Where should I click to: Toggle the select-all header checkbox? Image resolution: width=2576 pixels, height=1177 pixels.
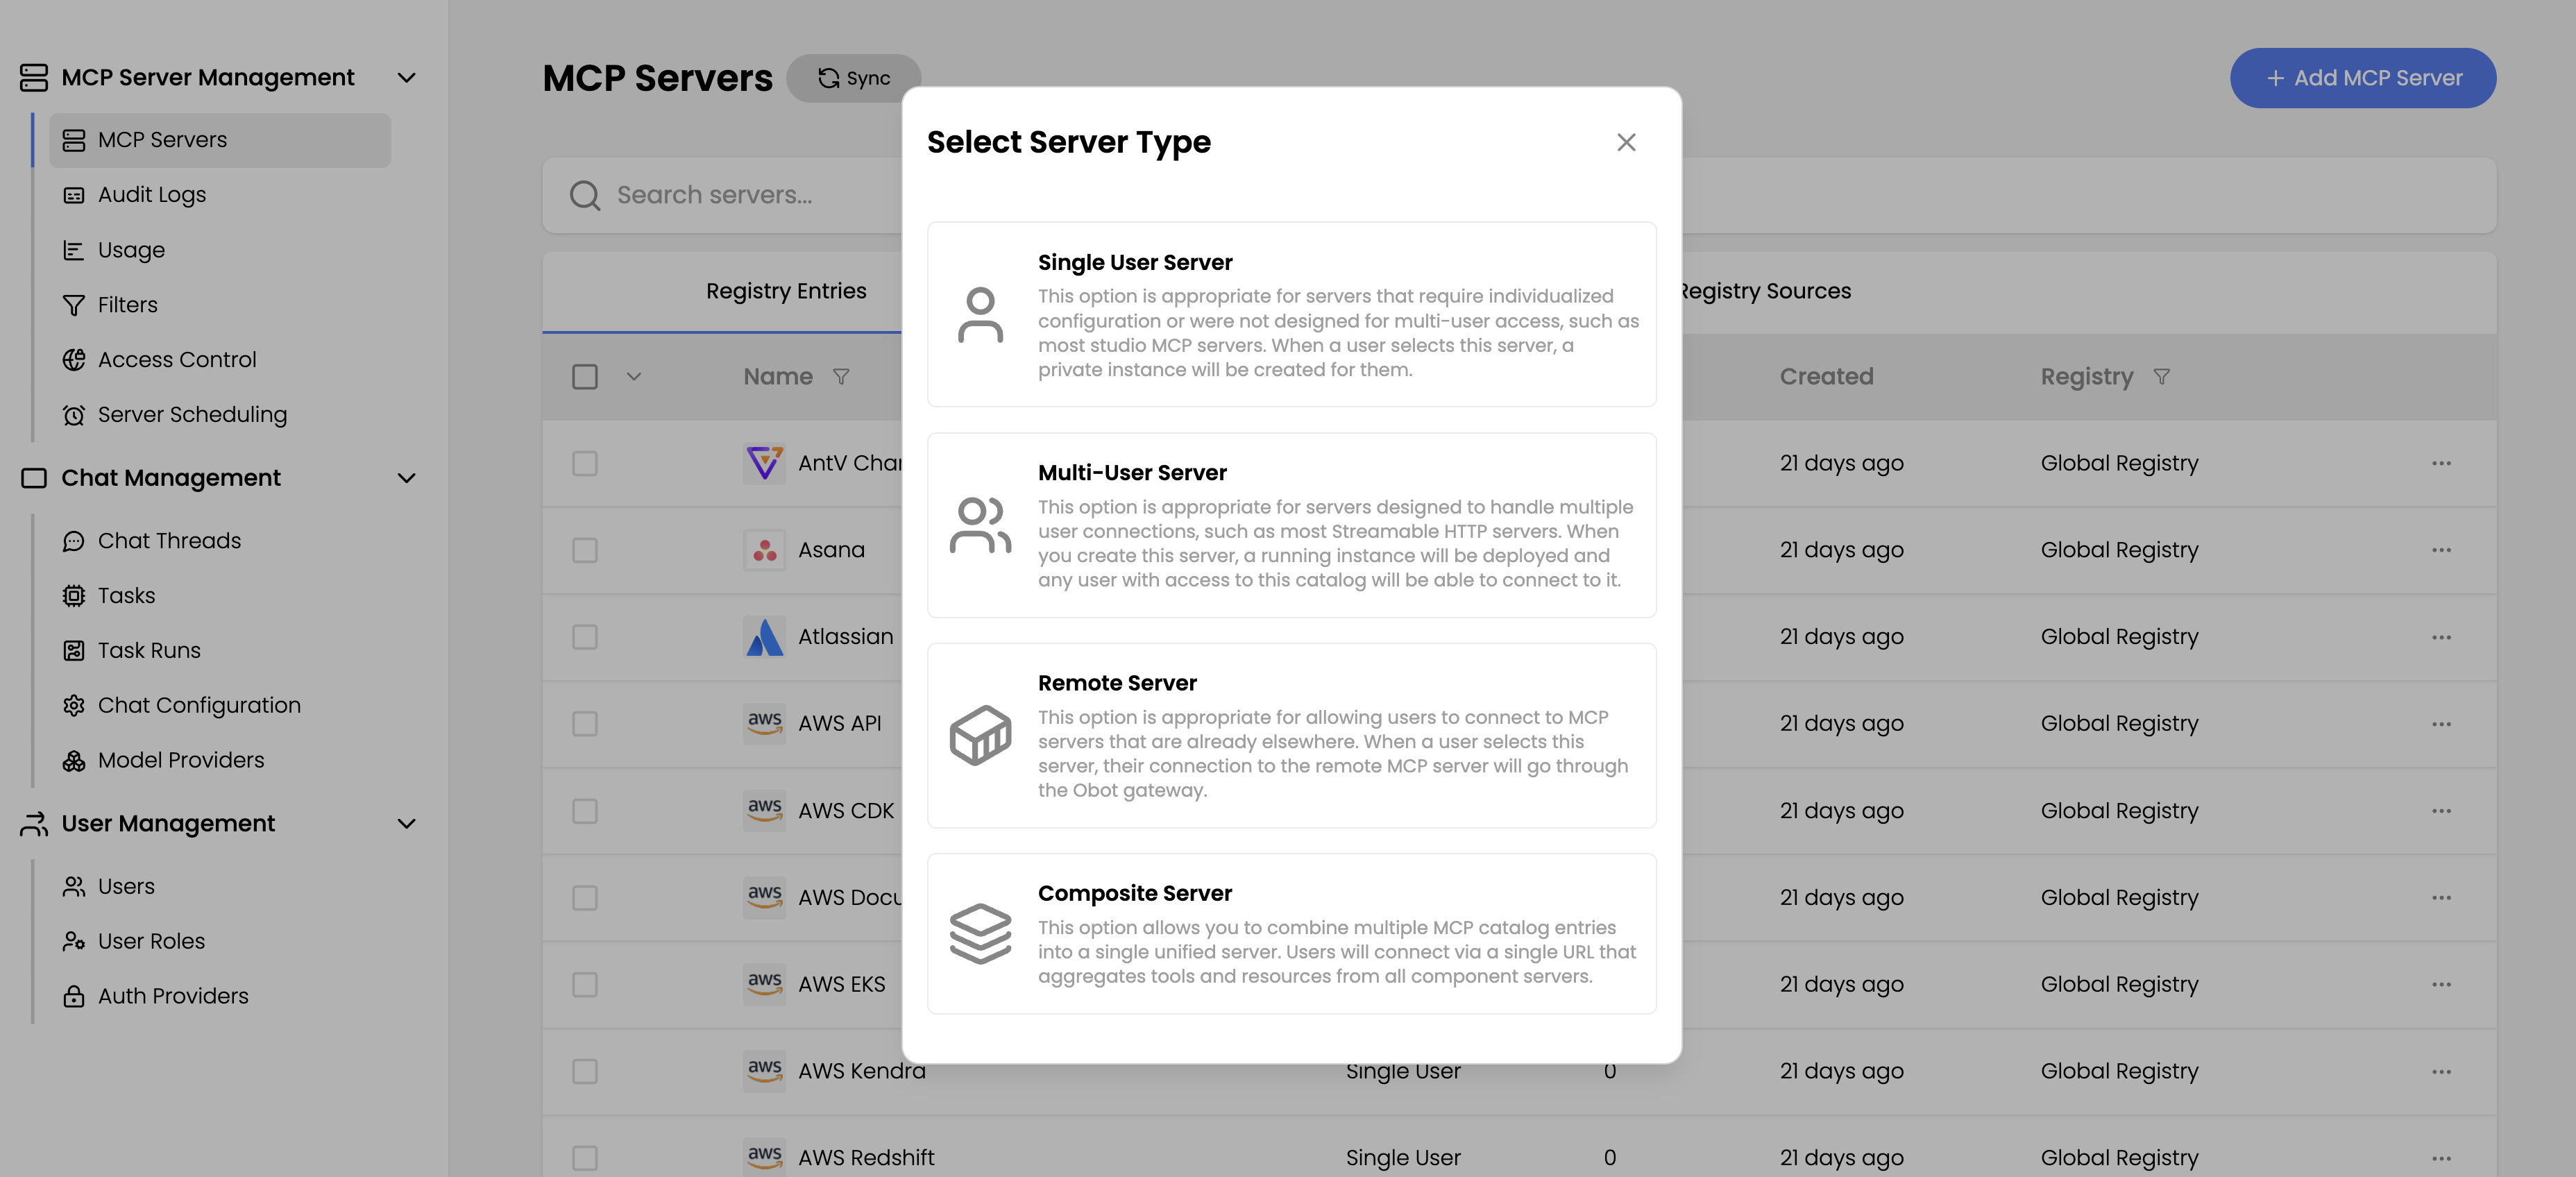[x=585, y=377]
